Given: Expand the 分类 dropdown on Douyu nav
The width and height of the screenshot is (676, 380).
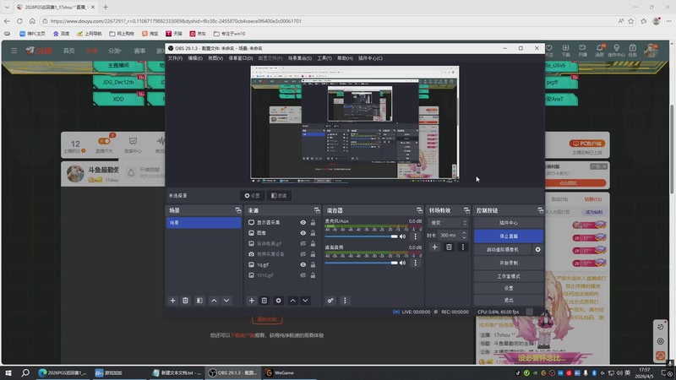Looking at the screenshot, I should [115, 51].
